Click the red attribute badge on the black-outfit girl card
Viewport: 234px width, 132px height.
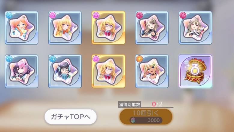coord(139,15)
